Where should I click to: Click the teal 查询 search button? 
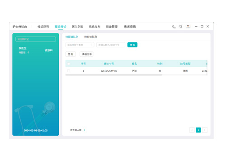pyautogui.click(x=132, y=45)
